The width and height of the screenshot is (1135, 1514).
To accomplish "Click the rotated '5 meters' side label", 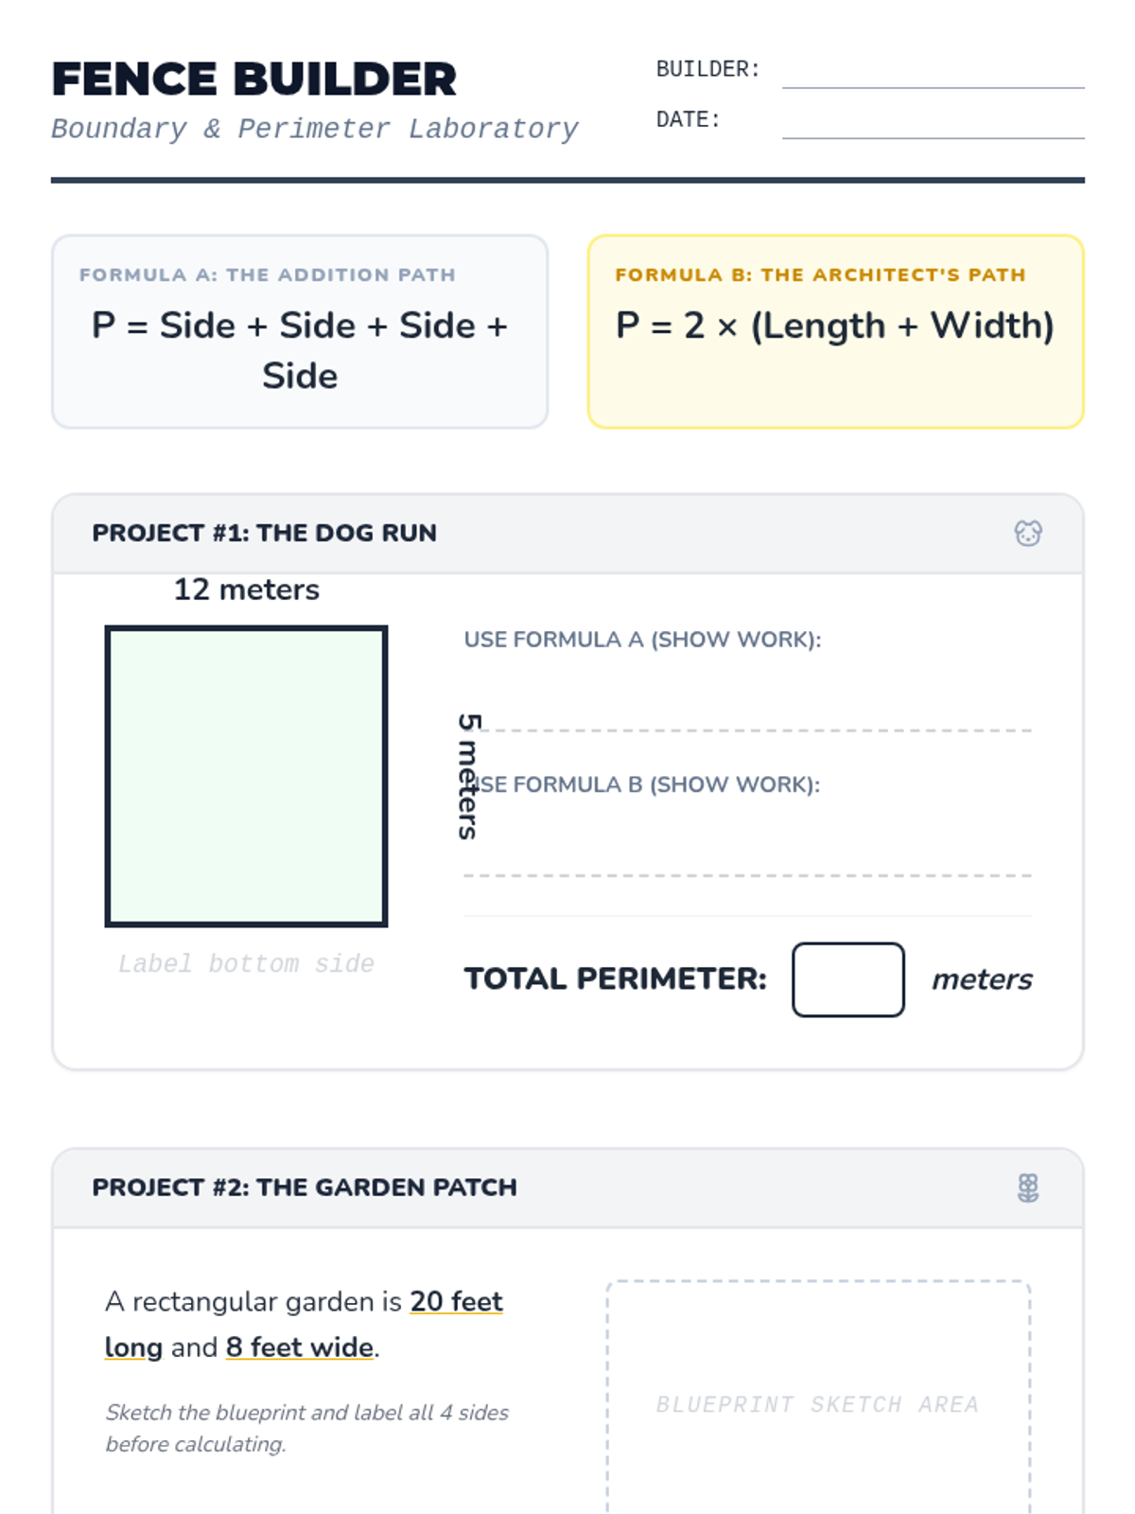I will pos(469,776).
